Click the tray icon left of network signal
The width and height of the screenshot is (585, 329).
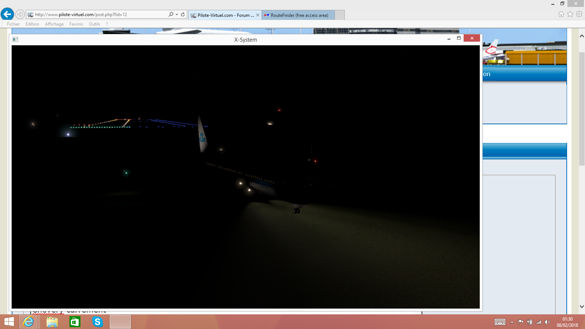pyautogui.click(x=529, y=322)
